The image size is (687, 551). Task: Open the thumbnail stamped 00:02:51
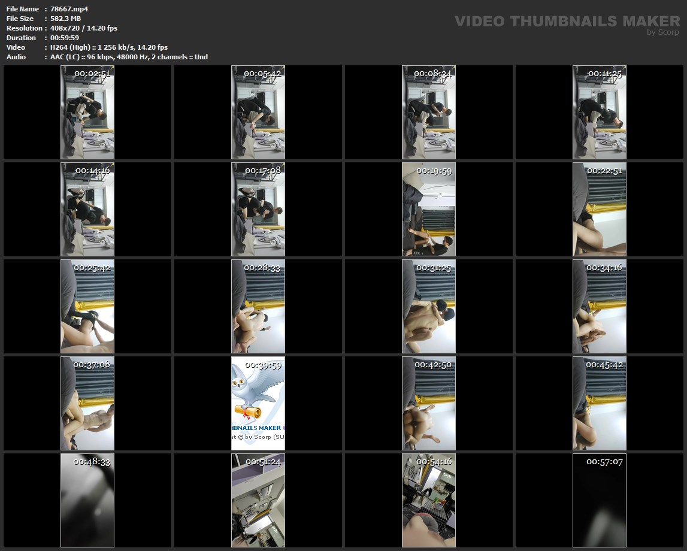pyautogui.click(x=87, y=113)
